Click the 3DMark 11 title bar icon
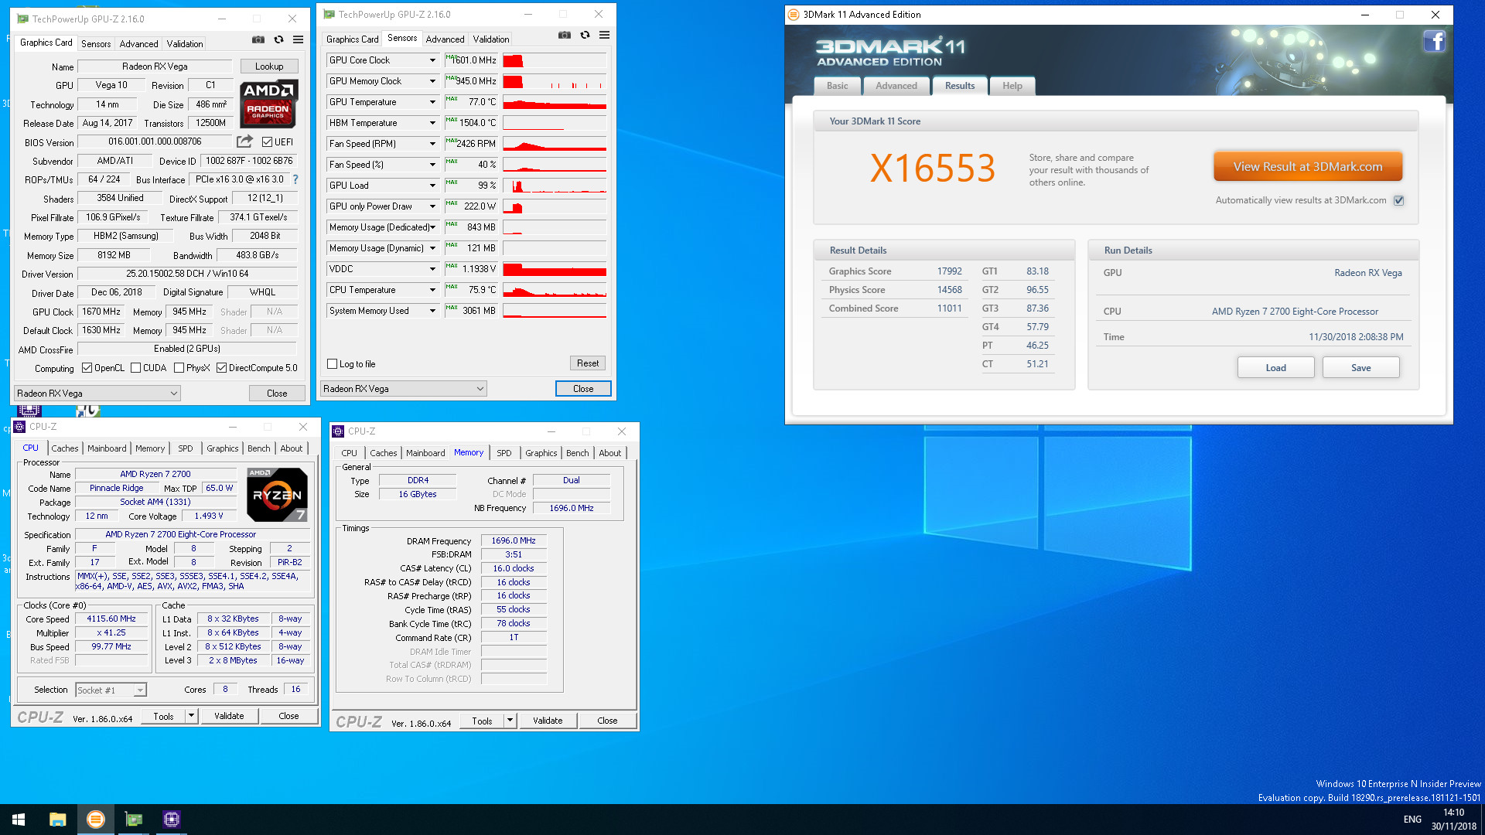Viewport: 1485px width, 835px height. coord(794,15)
